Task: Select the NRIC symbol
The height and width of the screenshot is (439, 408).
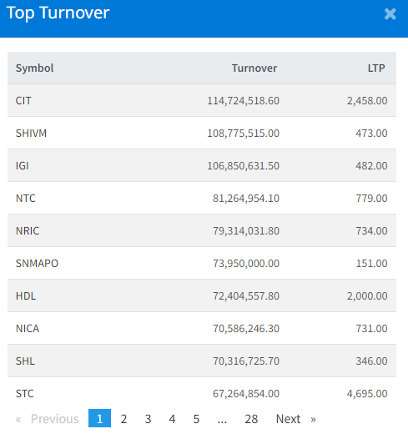Action: click(28, 230)
